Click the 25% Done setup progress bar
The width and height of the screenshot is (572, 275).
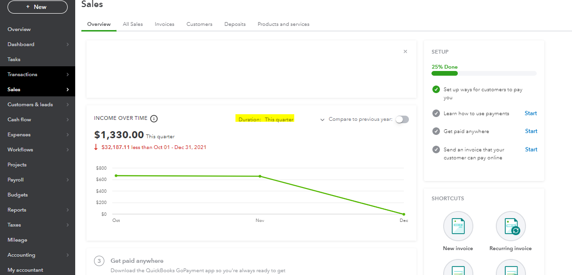click(484, 73)
